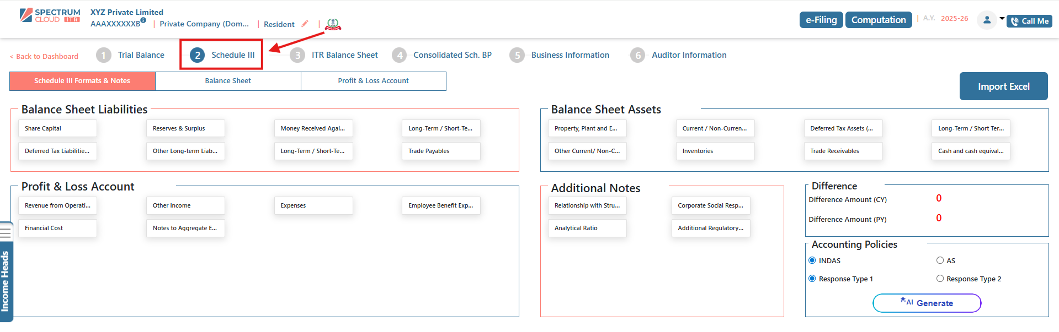Viewport: 1059px width, 332px height.
Task: Open the user profile avatar
Action: (987, 20)
